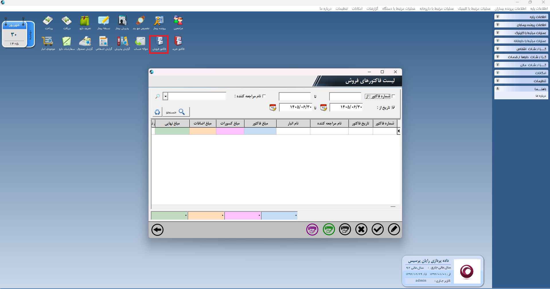Expand the تنظیمات sidebar section
Viewport: 550px width, 289px height.
click(521, 81)
